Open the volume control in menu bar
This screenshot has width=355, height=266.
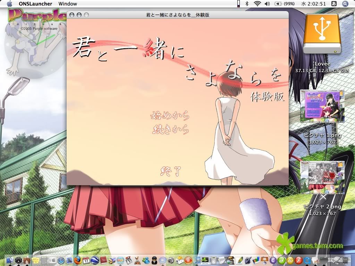(x=267, y=3)
